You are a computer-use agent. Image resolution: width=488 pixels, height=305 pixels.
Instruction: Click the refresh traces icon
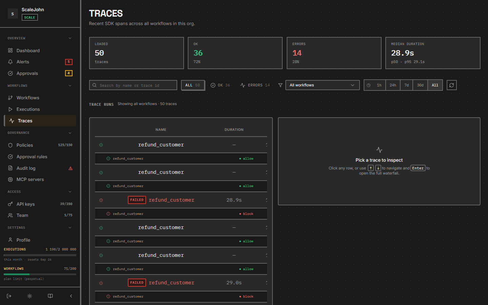(452, 85)
